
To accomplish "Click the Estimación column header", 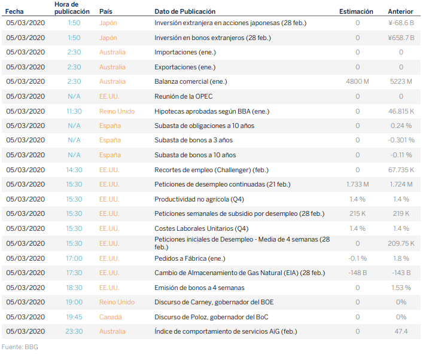I will tap(356, 11).
